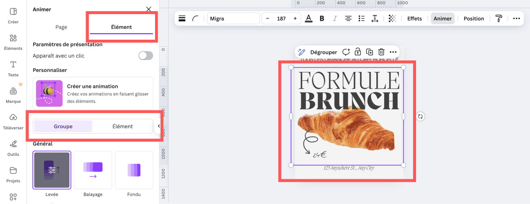Click the rotate handle beside the selection
Screen dimensions: 530x204
[420, 117]
